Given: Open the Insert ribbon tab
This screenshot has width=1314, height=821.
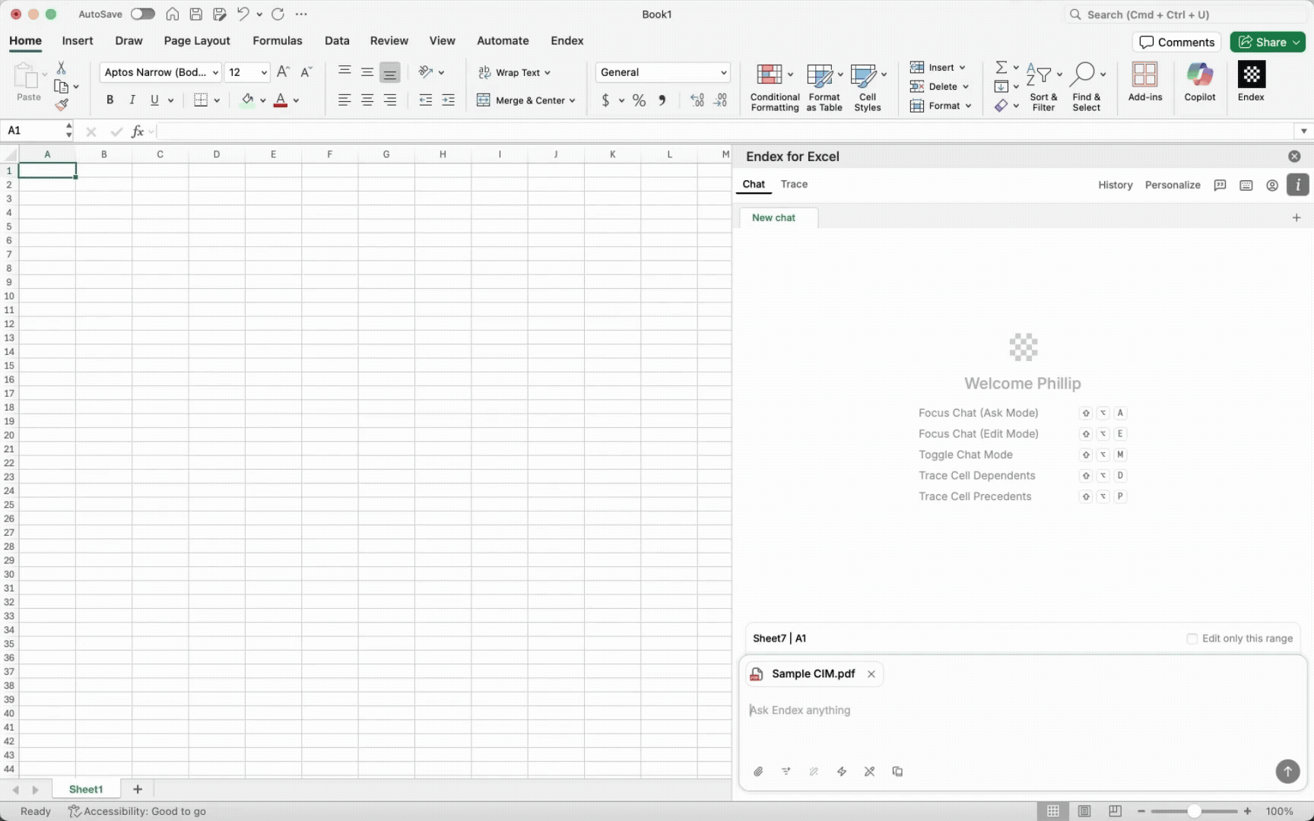Looking at the screenshot, I should (x=78, y=41).
